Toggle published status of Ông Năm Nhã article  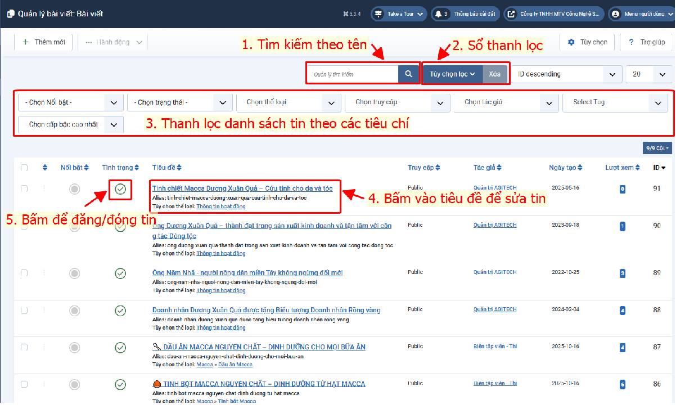coord(120,273)
